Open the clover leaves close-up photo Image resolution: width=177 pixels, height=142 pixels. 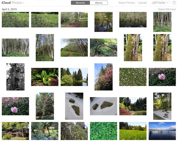(x=103, y=131)
